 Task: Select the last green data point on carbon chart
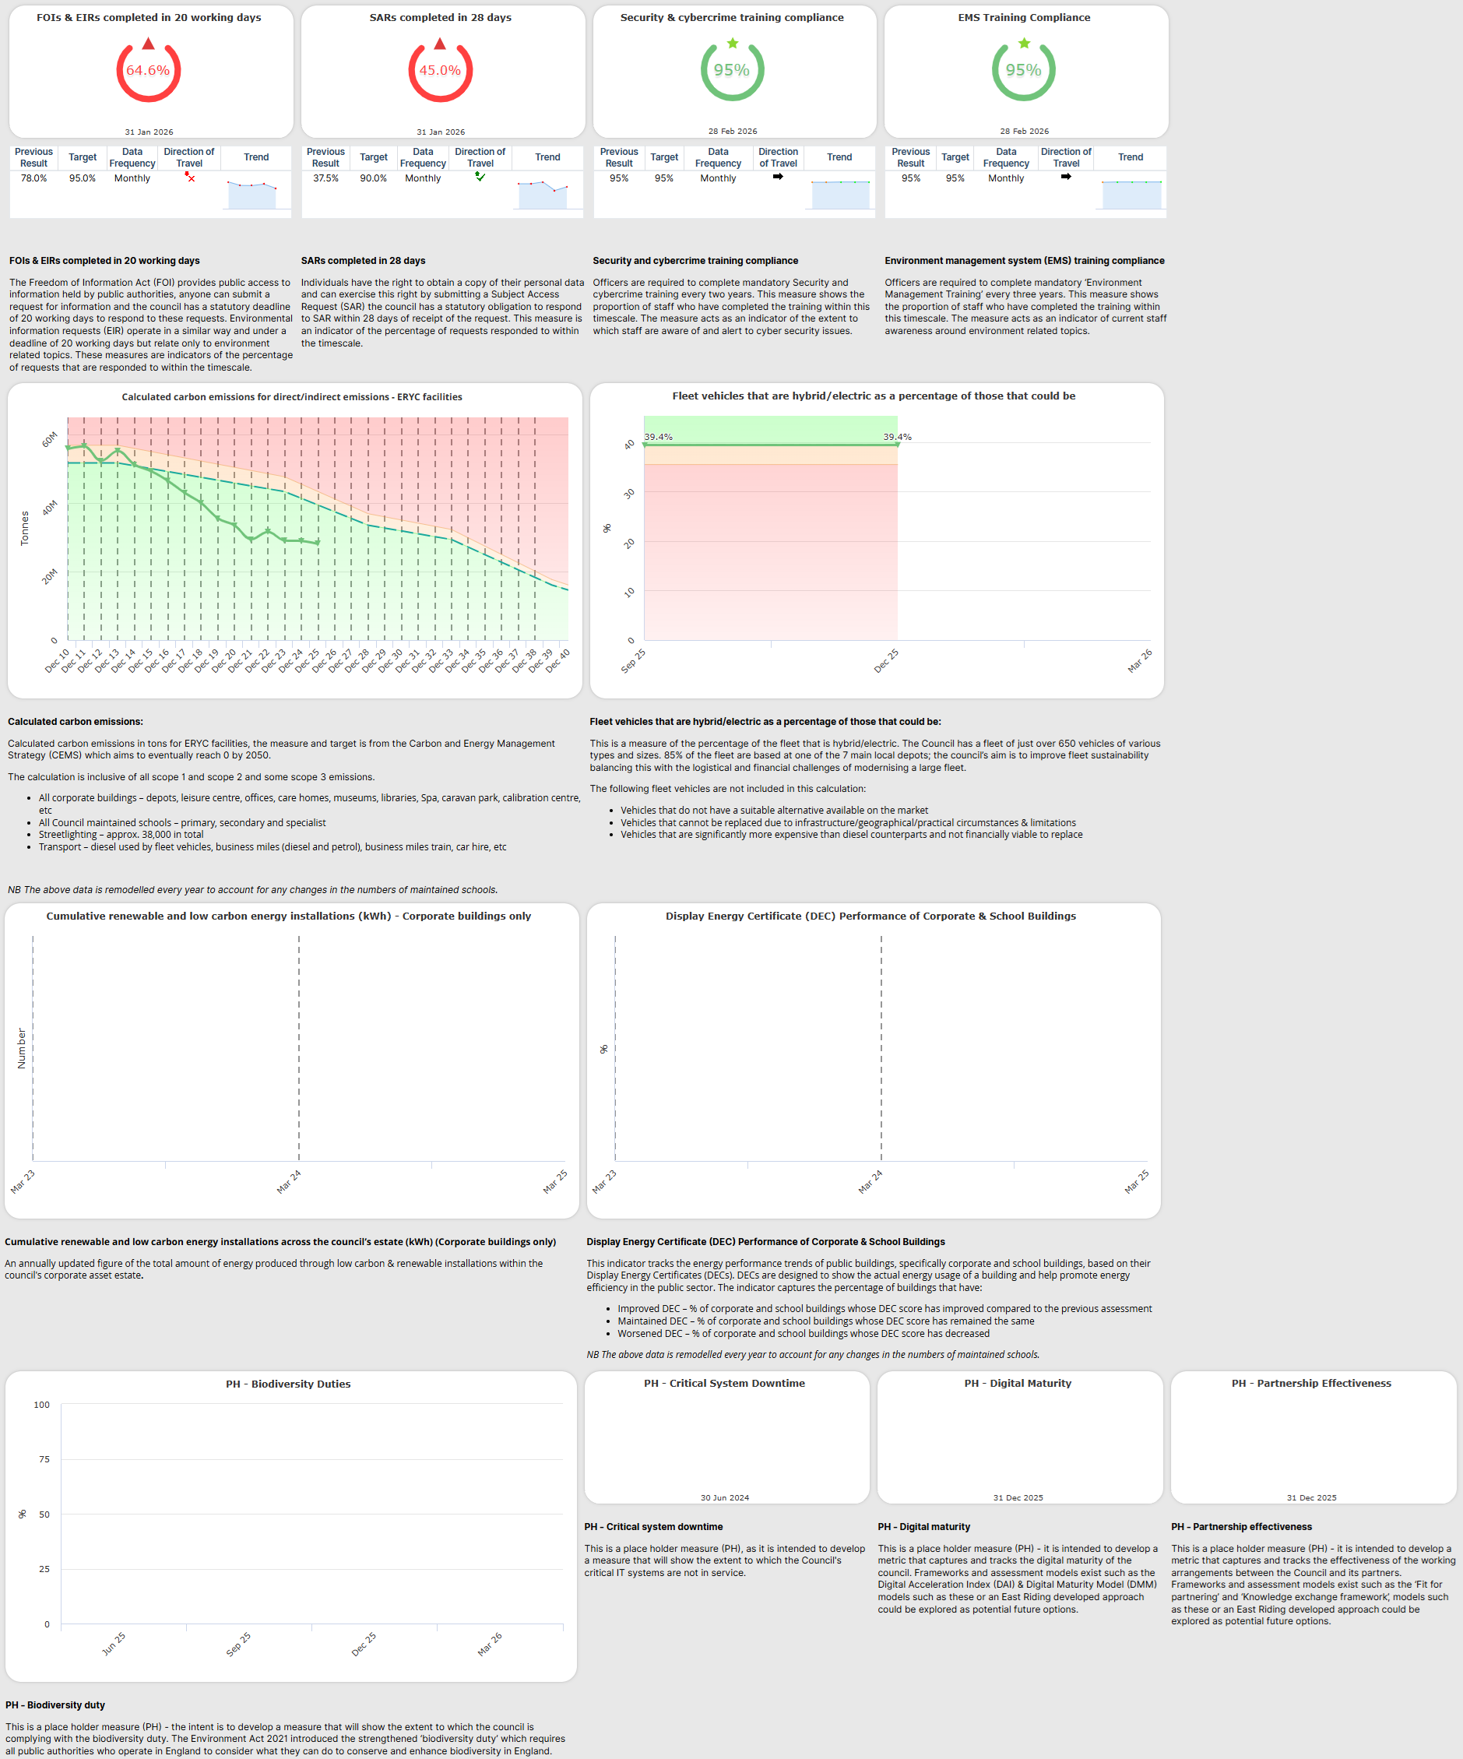[318, 543]
